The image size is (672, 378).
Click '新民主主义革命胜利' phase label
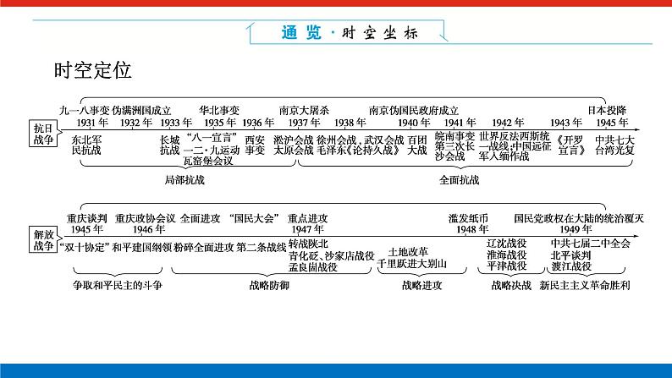click(585, 285)
